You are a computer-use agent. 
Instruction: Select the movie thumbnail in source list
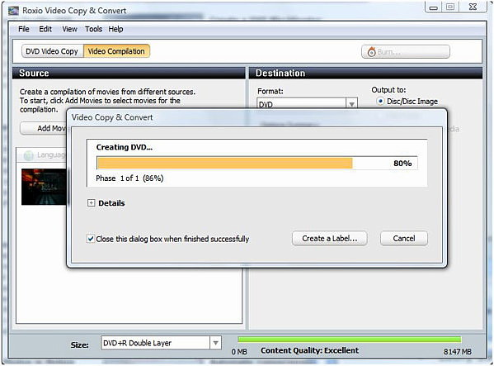coord(44,187)
